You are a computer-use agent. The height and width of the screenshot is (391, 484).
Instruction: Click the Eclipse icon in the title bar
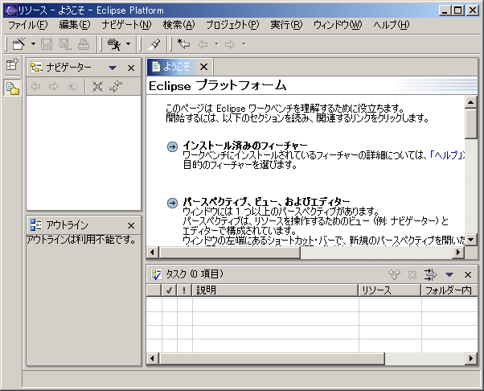pos(10,10)
